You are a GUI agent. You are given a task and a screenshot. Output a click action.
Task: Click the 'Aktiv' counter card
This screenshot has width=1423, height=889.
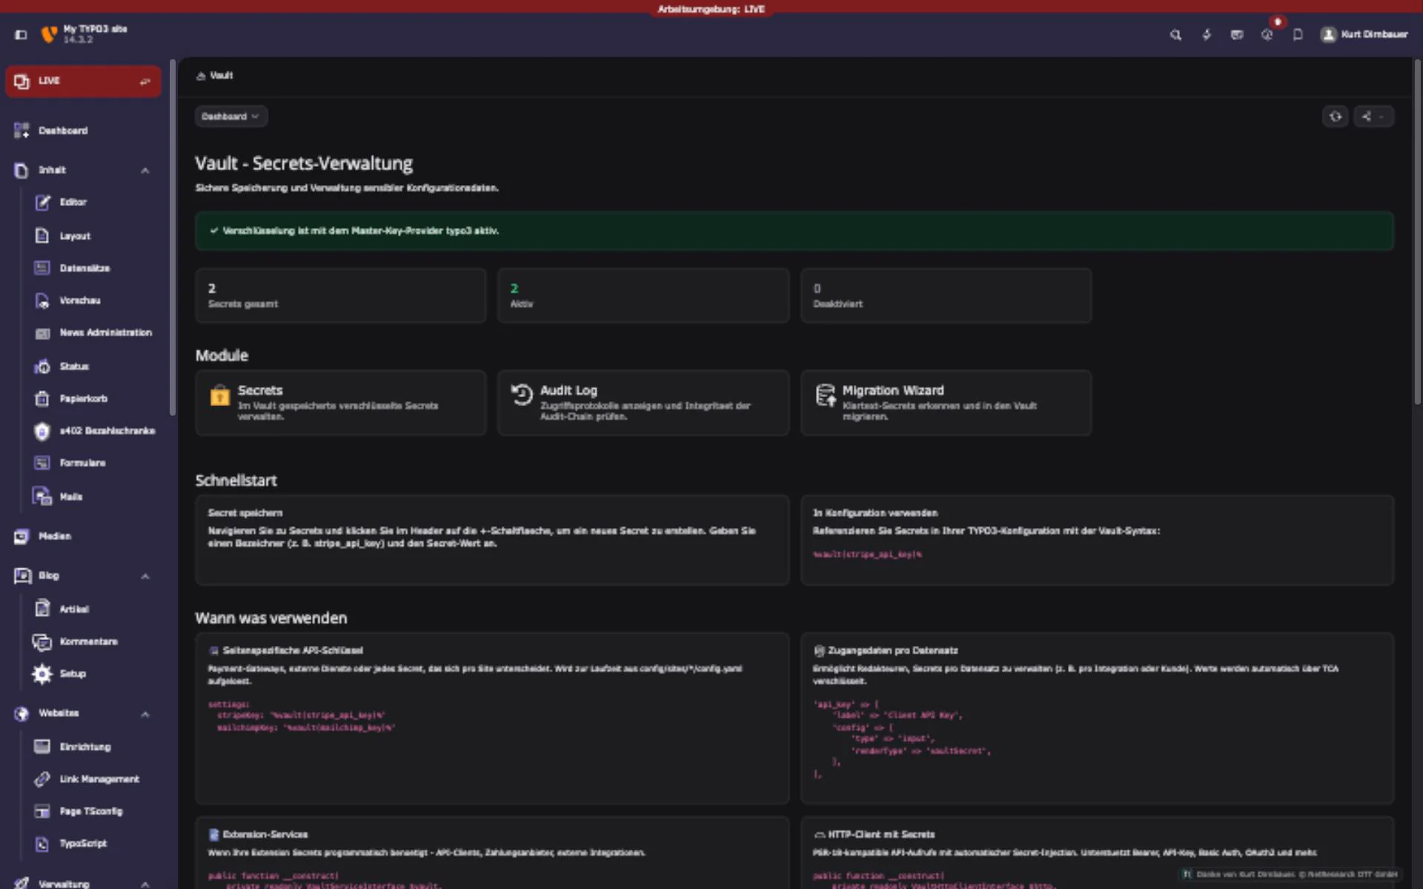pos(643,296)
